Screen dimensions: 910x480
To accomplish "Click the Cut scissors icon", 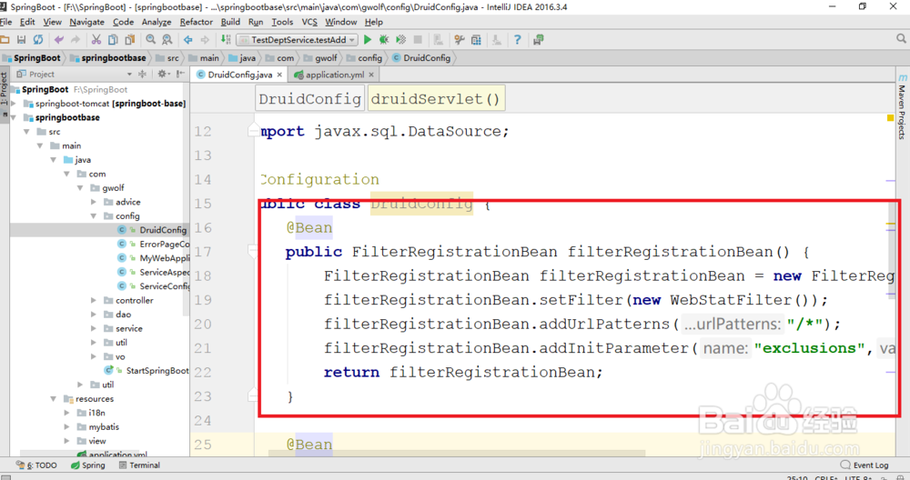I will pyautogui.click(x=96, y=39).
